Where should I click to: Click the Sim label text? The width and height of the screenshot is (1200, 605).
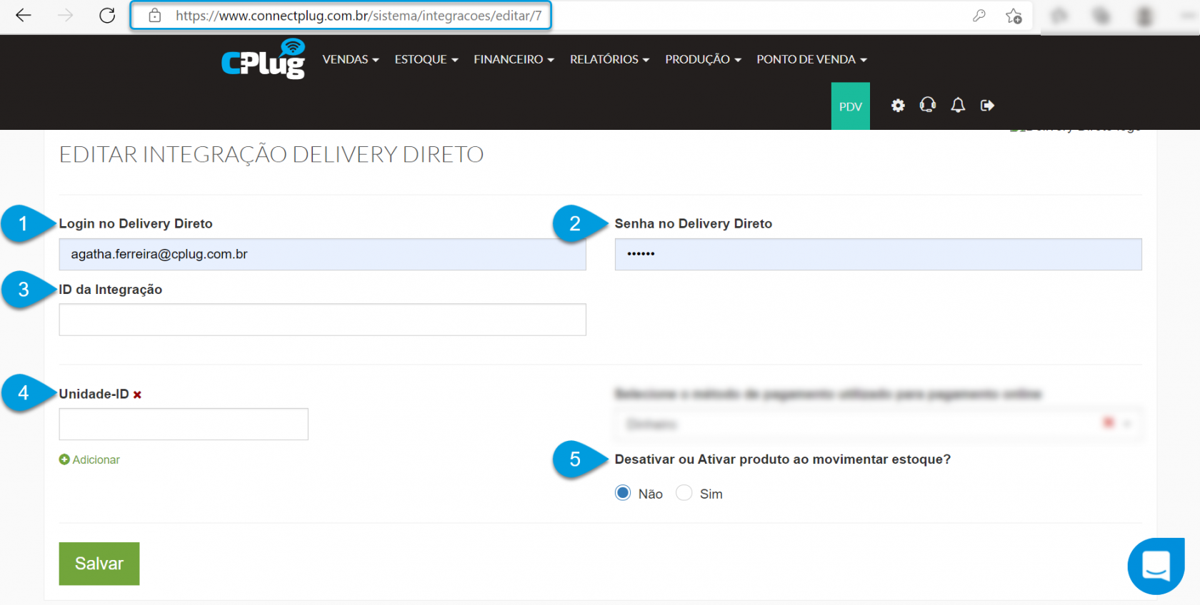coord(711,494)
